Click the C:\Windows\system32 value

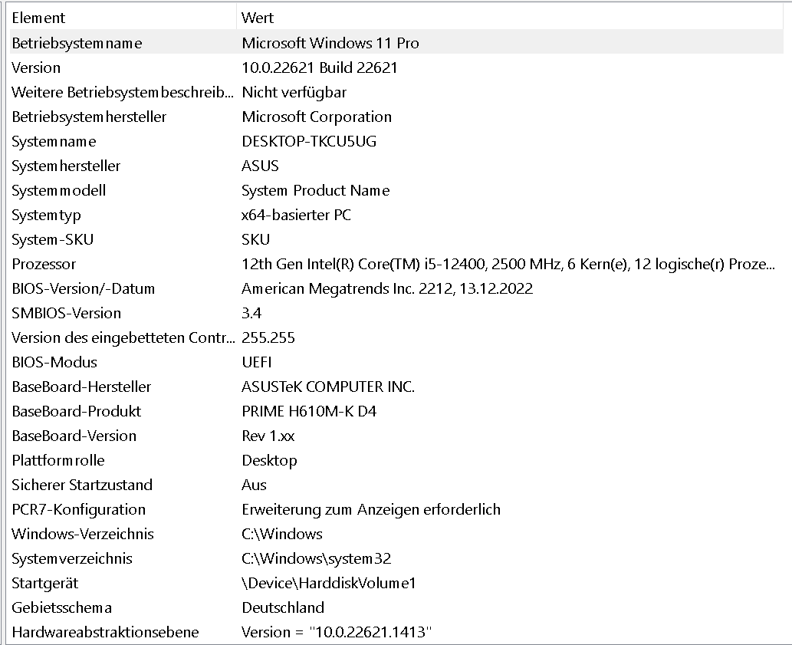(316, 558)
